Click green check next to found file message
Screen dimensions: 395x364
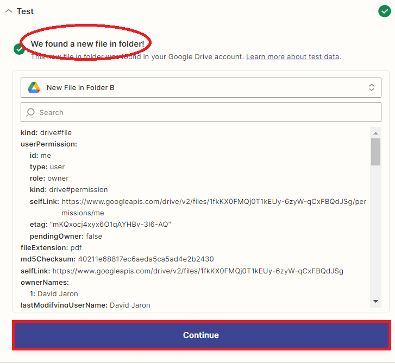tap(19, 49)
